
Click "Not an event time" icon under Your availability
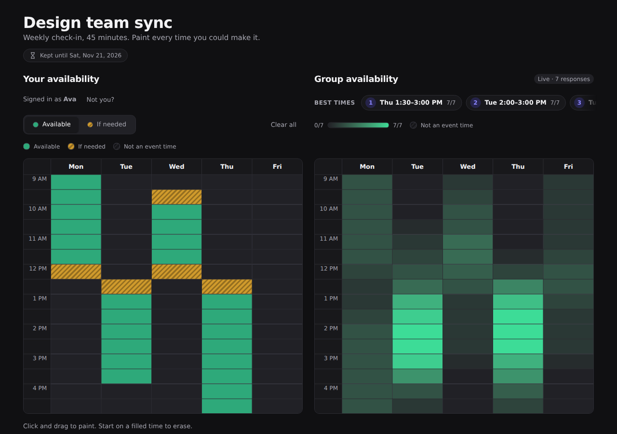[117, 147]
